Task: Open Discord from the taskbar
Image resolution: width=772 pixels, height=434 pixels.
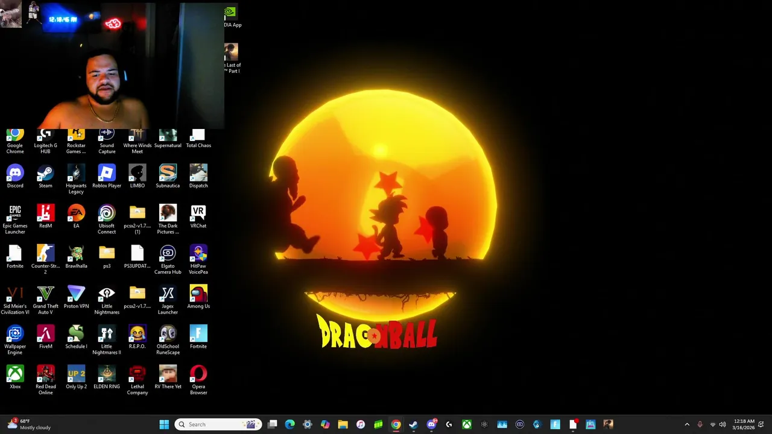Action: click(431, 424)
